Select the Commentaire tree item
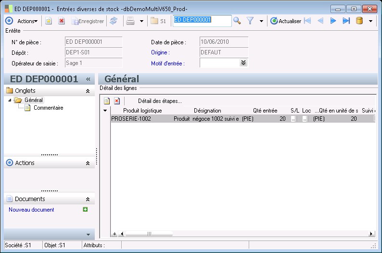 [48, 108]
